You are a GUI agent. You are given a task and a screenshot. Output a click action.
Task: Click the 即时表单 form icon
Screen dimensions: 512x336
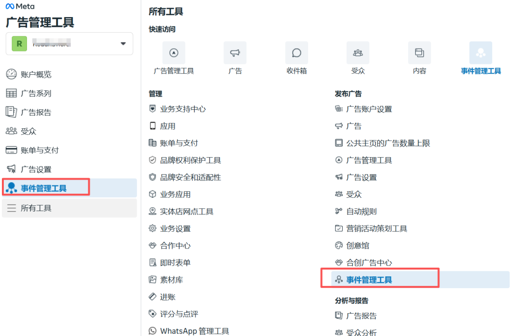153,262
